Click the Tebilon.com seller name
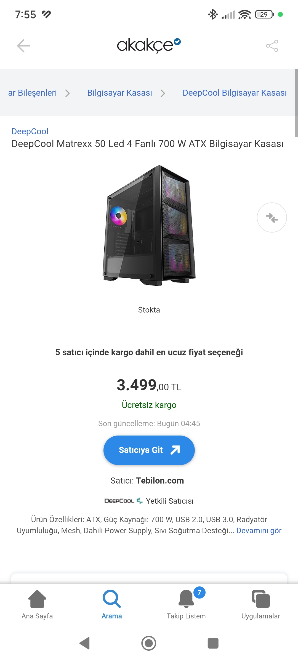 (x=160, y=481)
